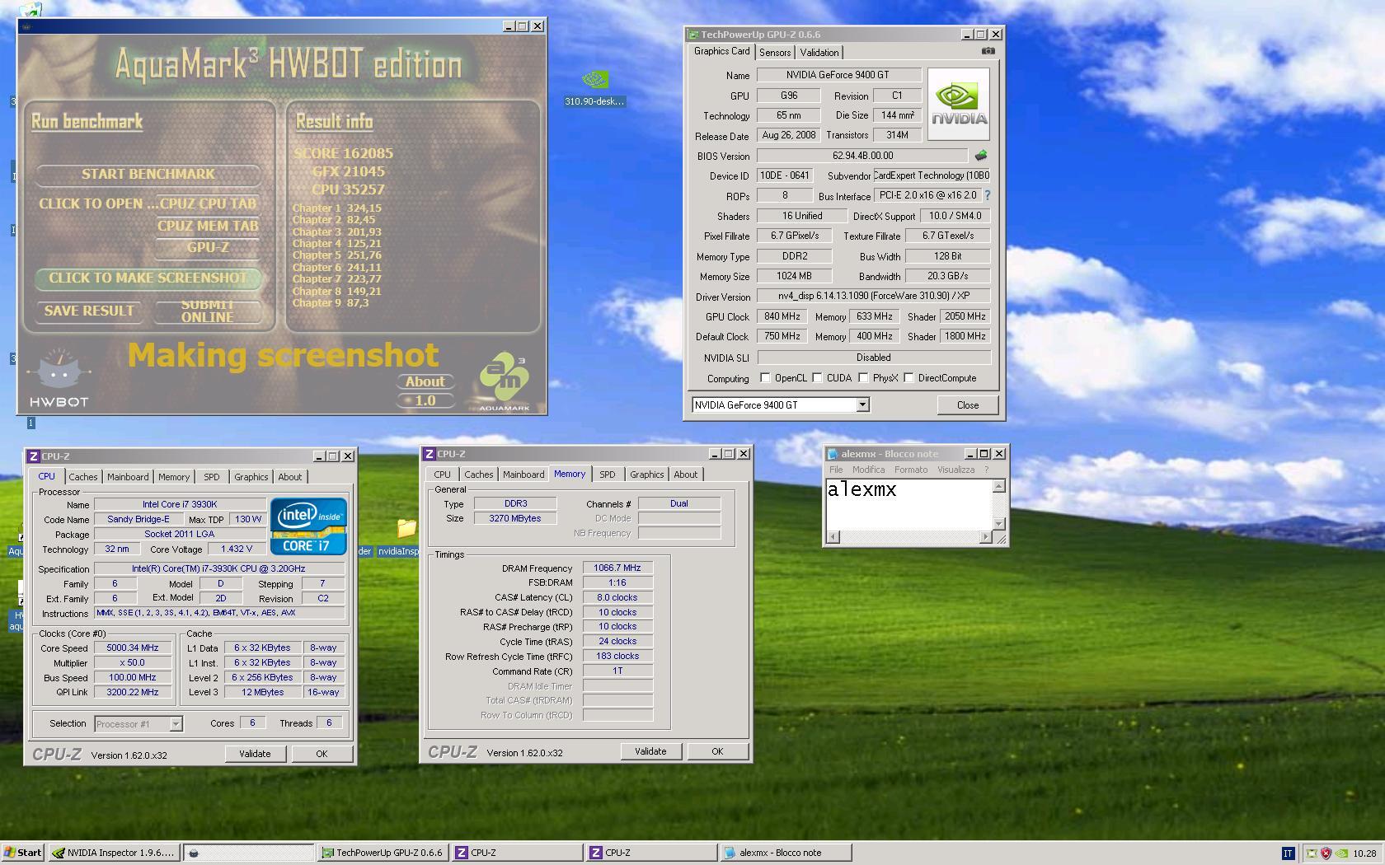1385x865 pixels.
Task: Click the CPU-Z Z icon in the left window's title bar
Action: [34, 456]
